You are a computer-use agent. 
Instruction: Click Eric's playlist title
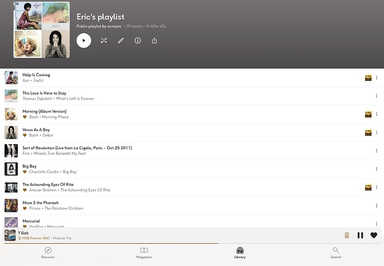[100, 17]
